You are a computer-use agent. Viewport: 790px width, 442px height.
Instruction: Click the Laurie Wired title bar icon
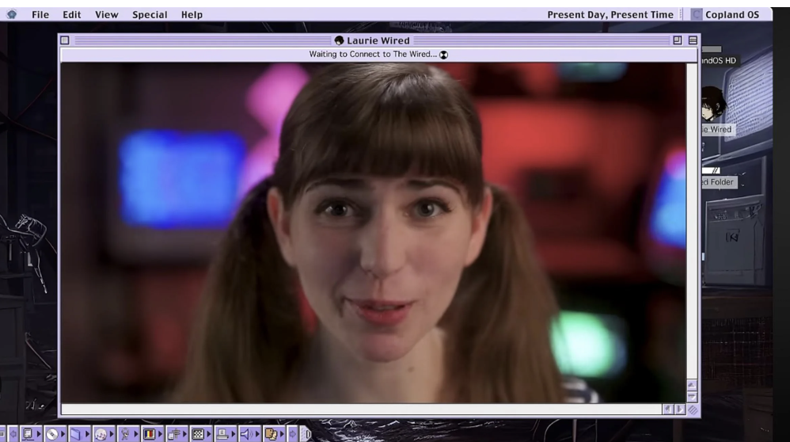point(339,40)
